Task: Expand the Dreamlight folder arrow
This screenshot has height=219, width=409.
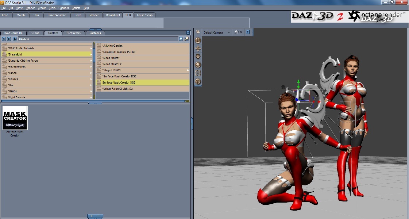Action: tap(91, 54)
